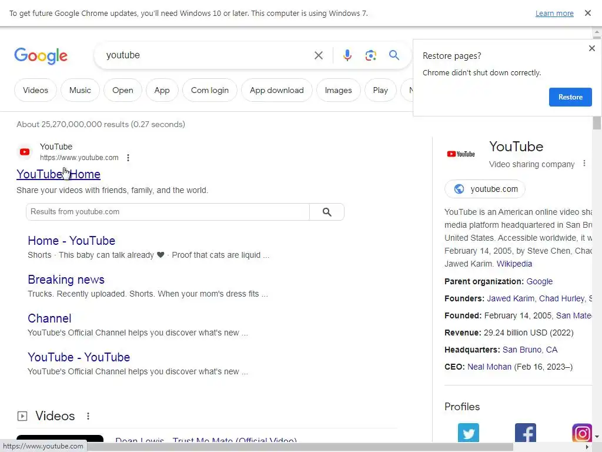Start voice search with the microphone icon
The height and width of the screenshot is (452, 602).
[347, 55]
